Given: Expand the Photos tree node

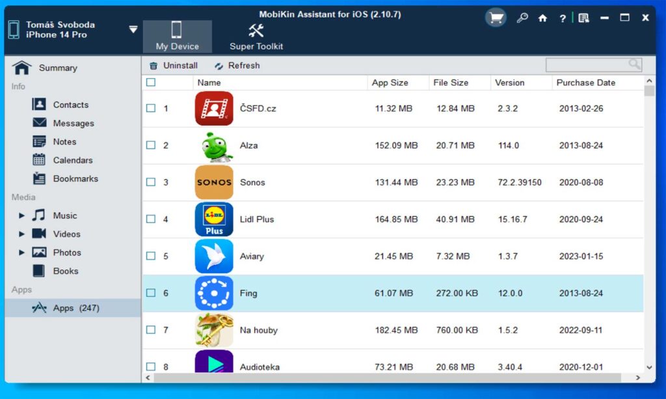Looking at the screenshot, I should coord(21,253).
